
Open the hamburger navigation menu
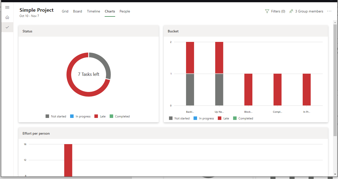point(7,7)
